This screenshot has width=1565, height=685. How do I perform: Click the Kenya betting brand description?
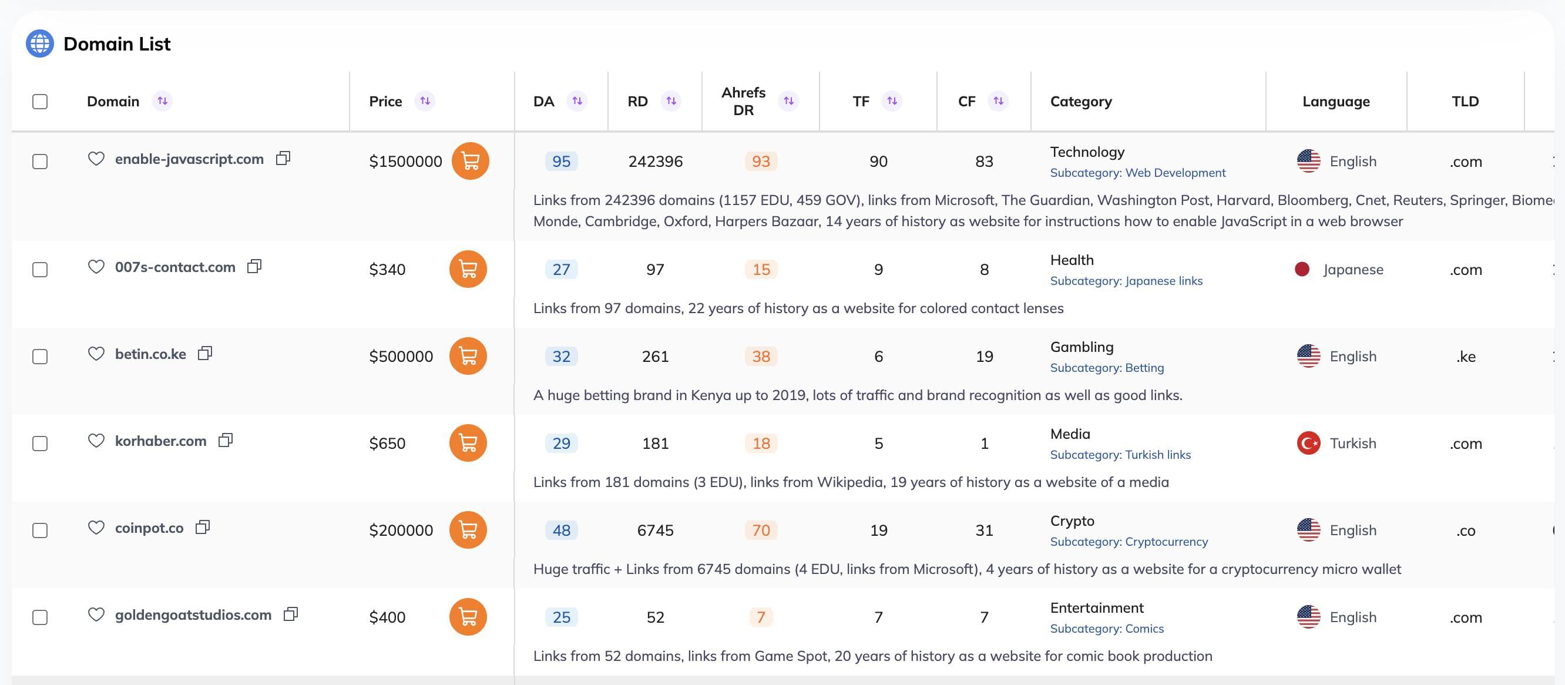tap(857, 396)
